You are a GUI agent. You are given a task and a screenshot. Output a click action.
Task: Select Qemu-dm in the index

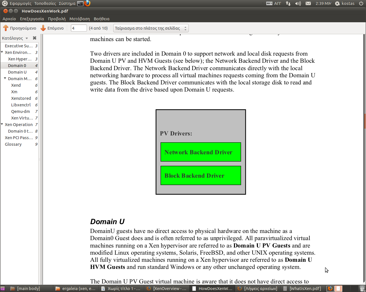coord(19,111)
